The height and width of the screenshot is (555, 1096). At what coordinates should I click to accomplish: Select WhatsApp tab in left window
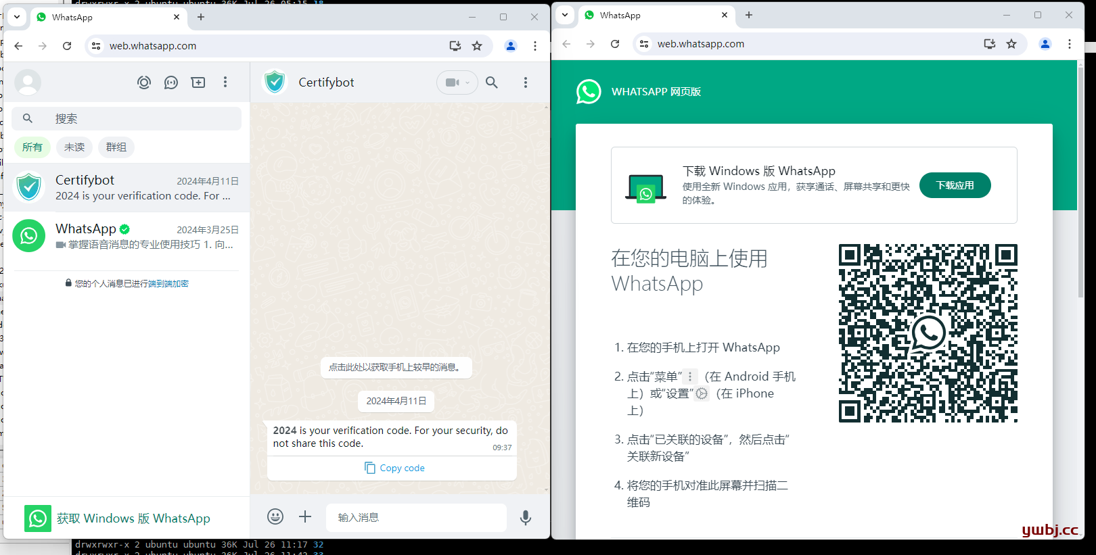pos(108,17)
